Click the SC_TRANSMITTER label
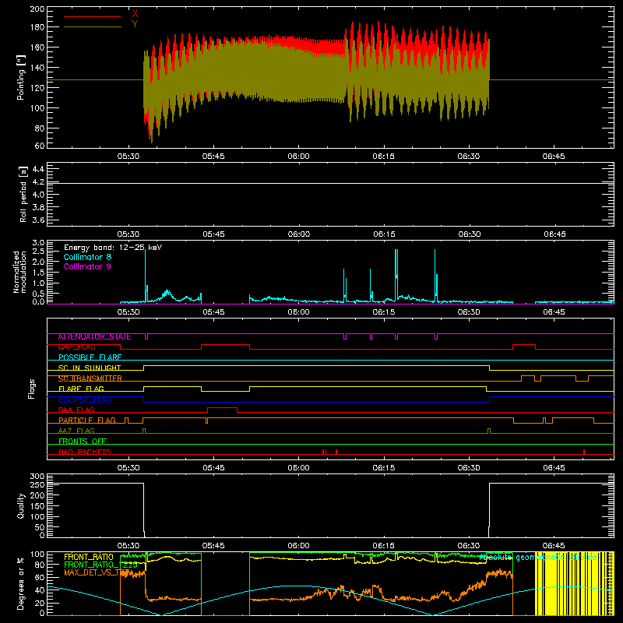 coord(90,378)
